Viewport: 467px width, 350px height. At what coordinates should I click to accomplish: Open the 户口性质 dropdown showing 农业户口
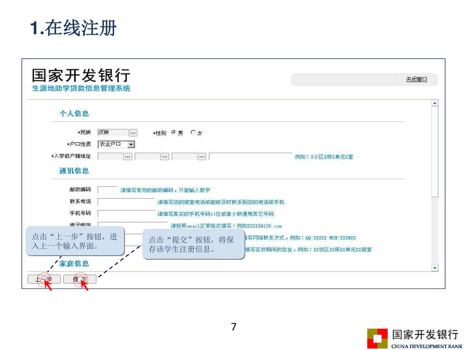[x=116, y=144]
